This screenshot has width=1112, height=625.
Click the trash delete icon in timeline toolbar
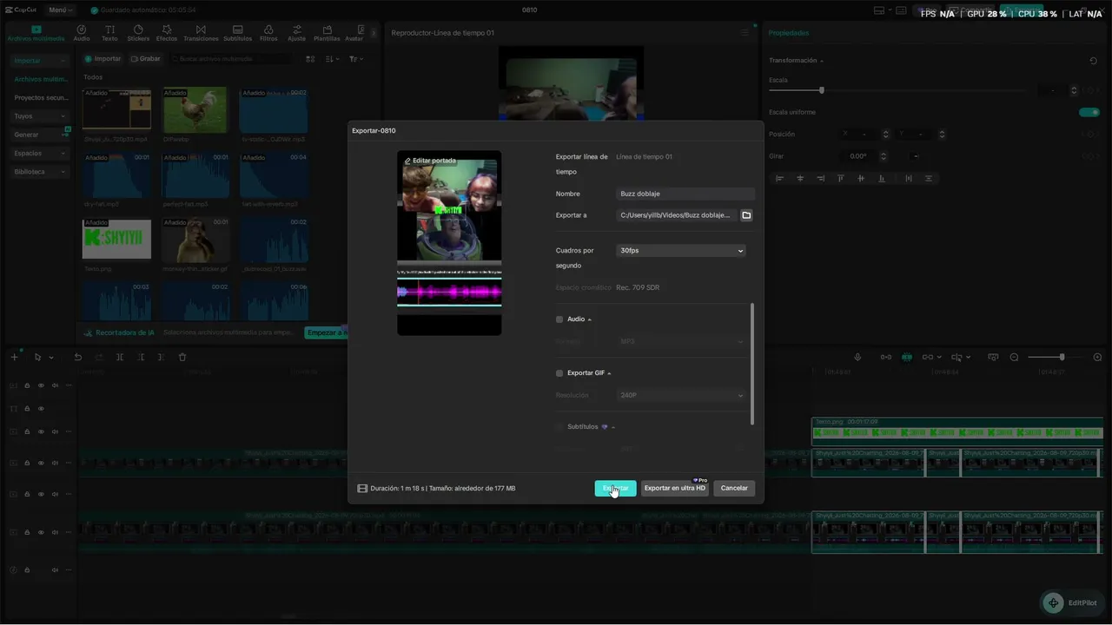point(182,357)
